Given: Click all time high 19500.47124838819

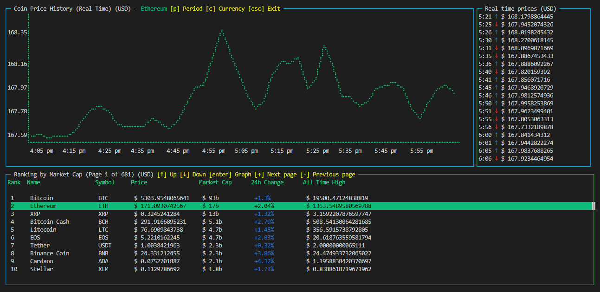Looking at the screenshot, I should point(337,198).
